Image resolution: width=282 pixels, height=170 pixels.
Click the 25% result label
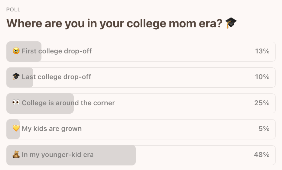point(262,103)
